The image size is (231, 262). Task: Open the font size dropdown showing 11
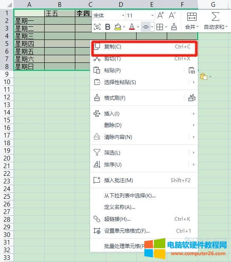click(152, 16)
